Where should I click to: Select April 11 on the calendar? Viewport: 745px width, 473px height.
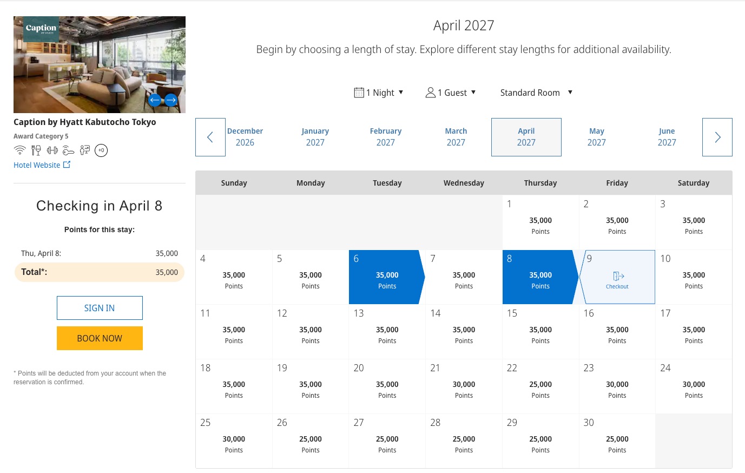point(234,332)
